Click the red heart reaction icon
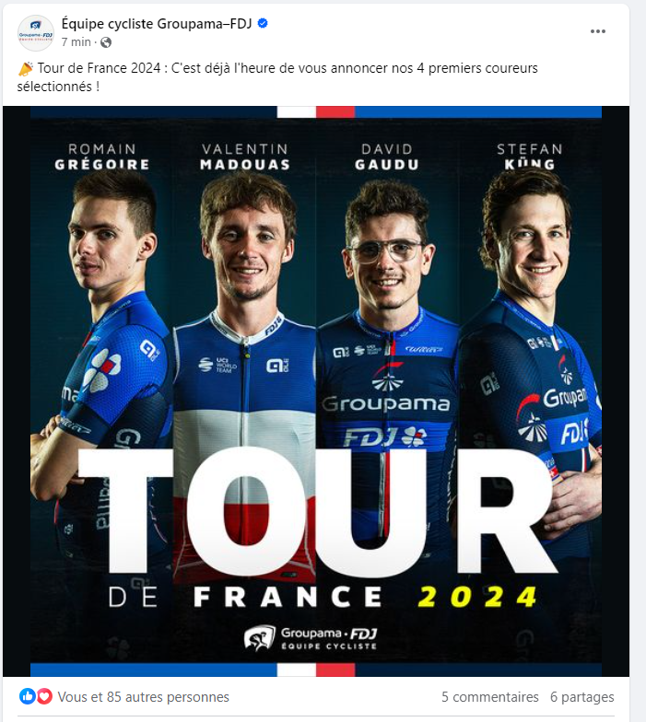This screenshot has width=646, height=722. [x=44, y=696]
